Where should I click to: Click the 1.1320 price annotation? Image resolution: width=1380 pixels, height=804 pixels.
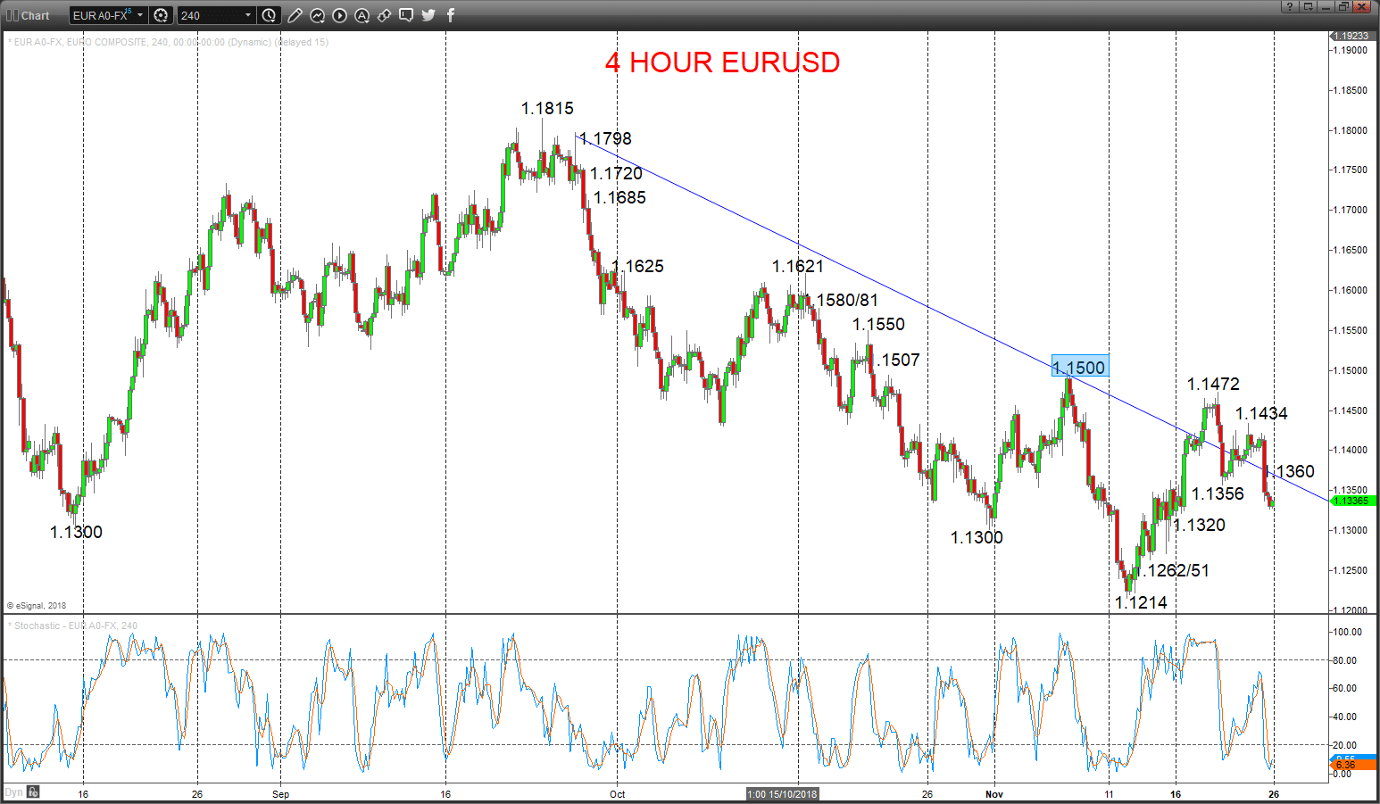click(x=1199, y=525)
